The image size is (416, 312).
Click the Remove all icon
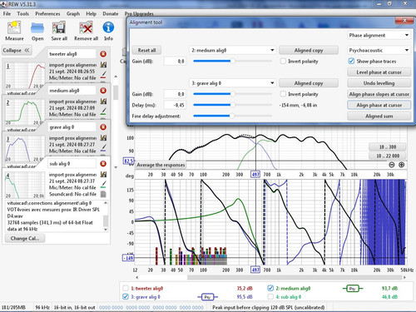(86, 28)
